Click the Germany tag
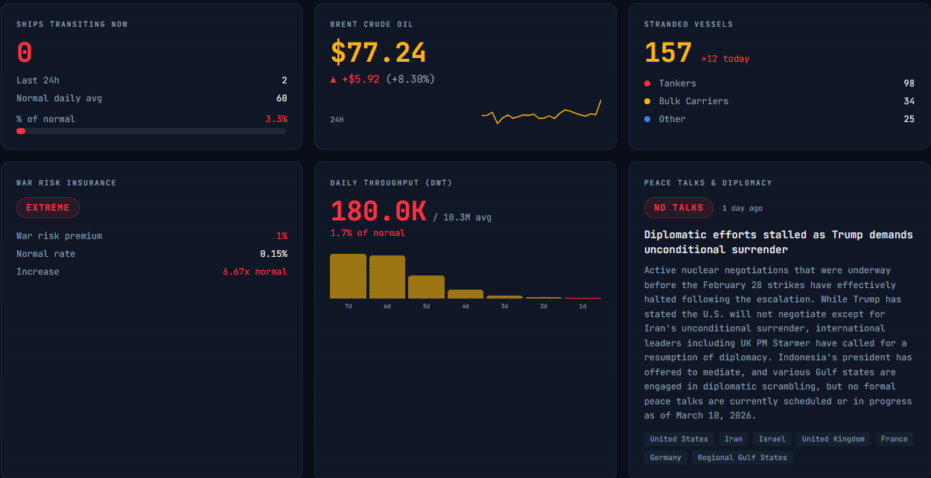Viewport: 931px width, 478px height. pyautogui.click(x=666, y=457)
